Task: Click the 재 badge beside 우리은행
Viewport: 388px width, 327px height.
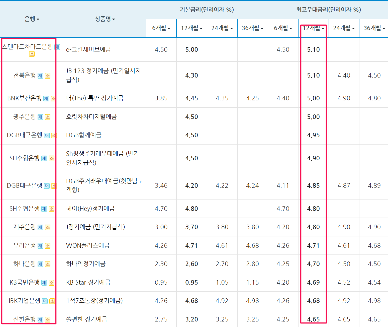Action: (40, 246)
